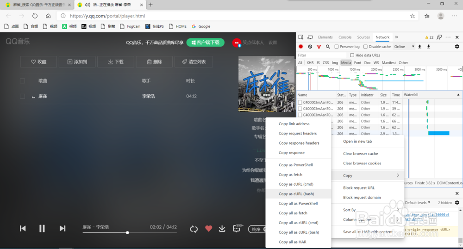Image resolution: width=463 pixels, height=249 pixels.
Task: Enable Disable cache checkbox
Action: 365,47
